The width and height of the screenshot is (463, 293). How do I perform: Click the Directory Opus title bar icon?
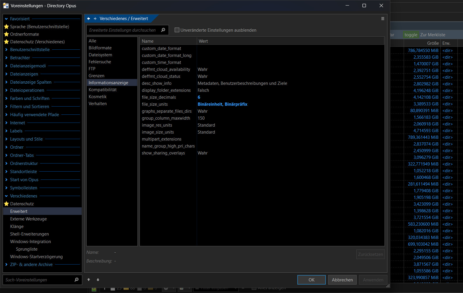click(6, 6)
